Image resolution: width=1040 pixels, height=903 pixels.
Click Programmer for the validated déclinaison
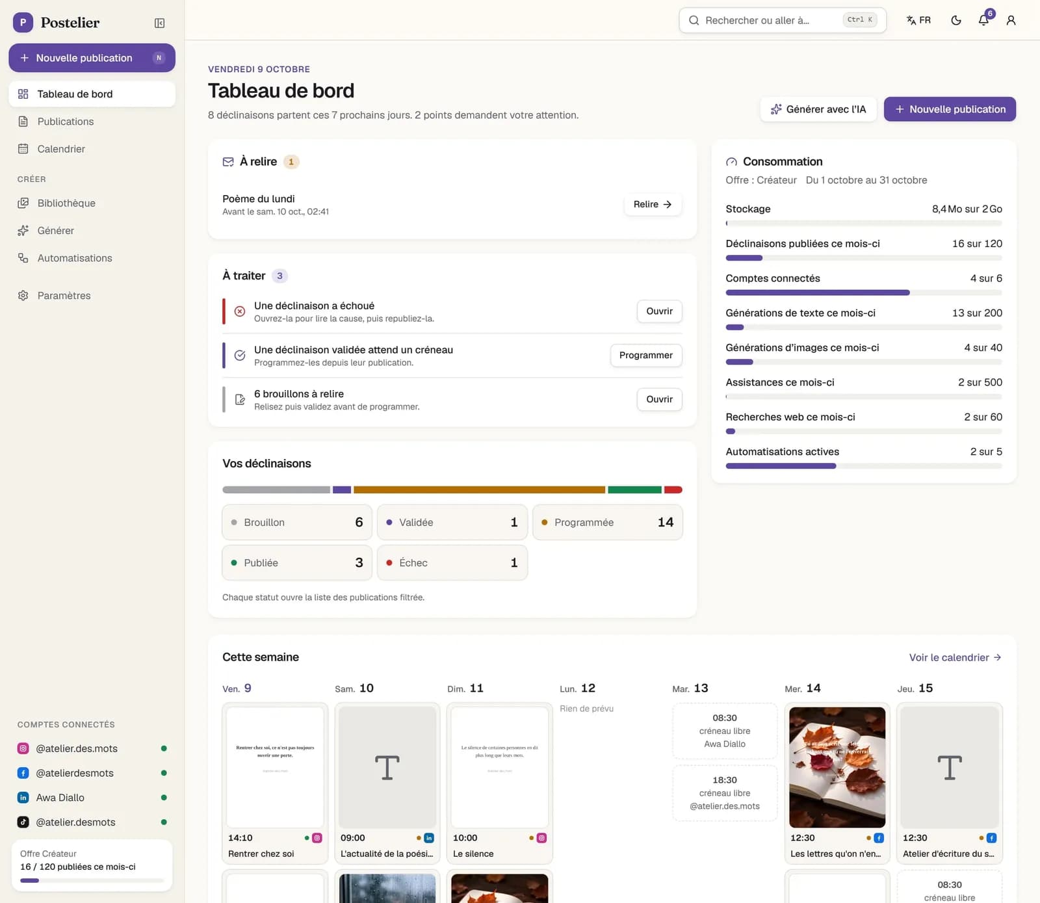[645, 355]
